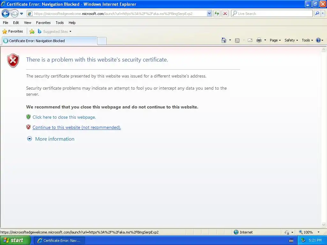The width and height of the screenshot is (327, 245).
Task: Click the RSS feeds icon
Action: point(237,41)
